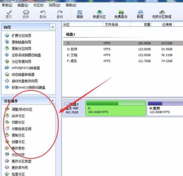183x176 pixels.
Task: Select the E: 文档 partition row
Action: (123, 55)
